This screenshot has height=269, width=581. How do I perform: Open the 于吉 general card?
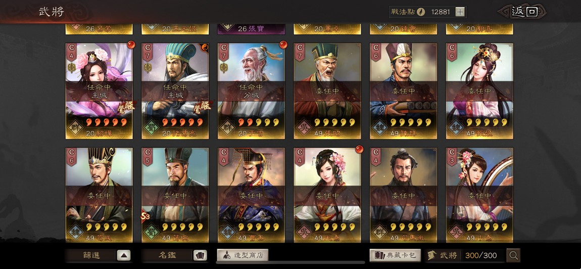(251, 91)
